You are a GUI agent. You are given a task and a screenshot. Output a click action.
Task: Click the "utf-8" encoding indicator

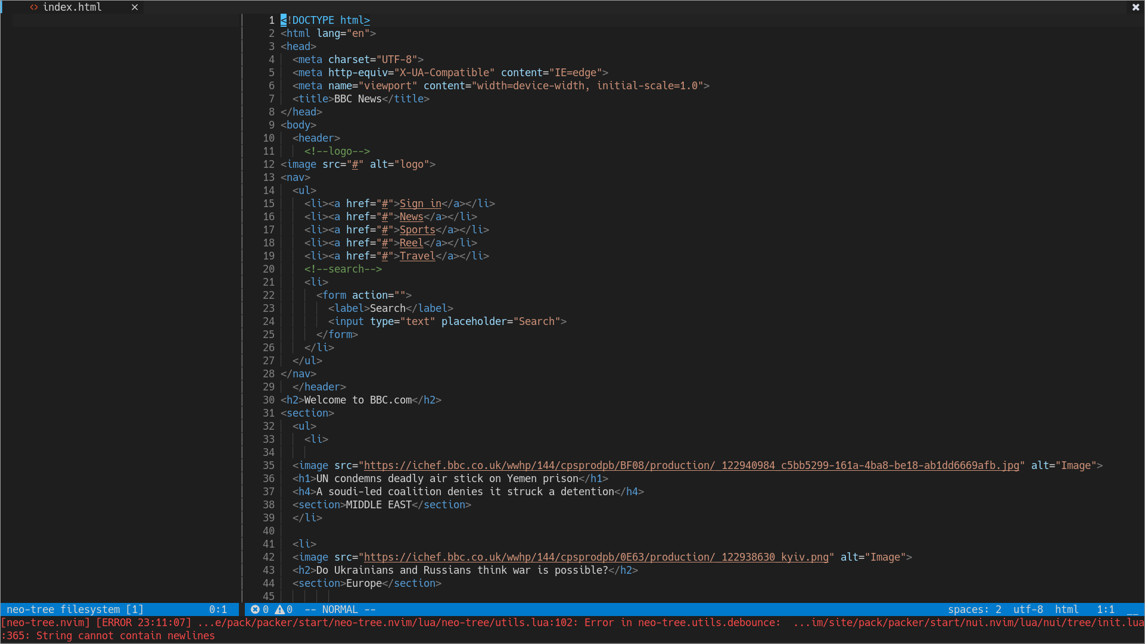tap(1028, 609)
